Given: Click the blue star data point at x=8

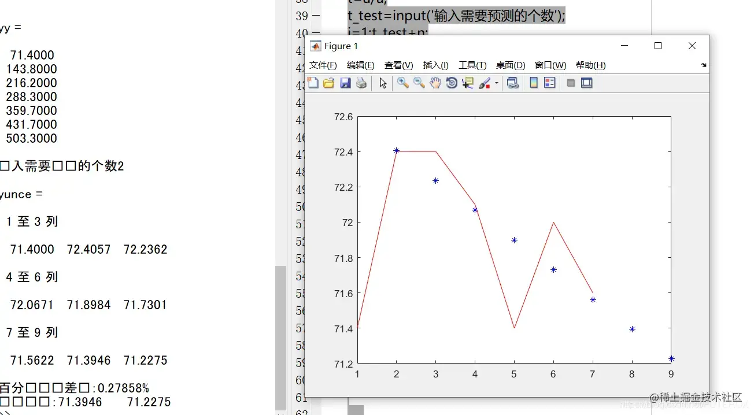Looking at the screenshot, I should tap(632, 329).
